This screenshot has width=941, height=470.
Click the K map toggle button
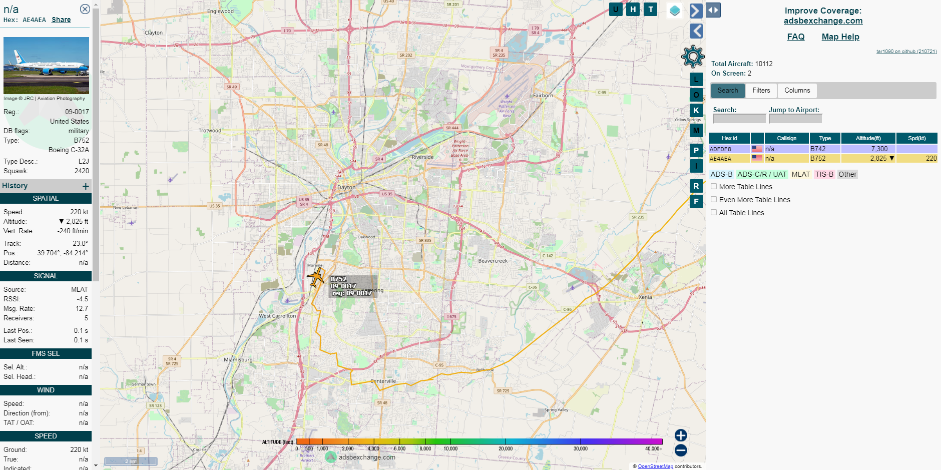tap(696, 111)
